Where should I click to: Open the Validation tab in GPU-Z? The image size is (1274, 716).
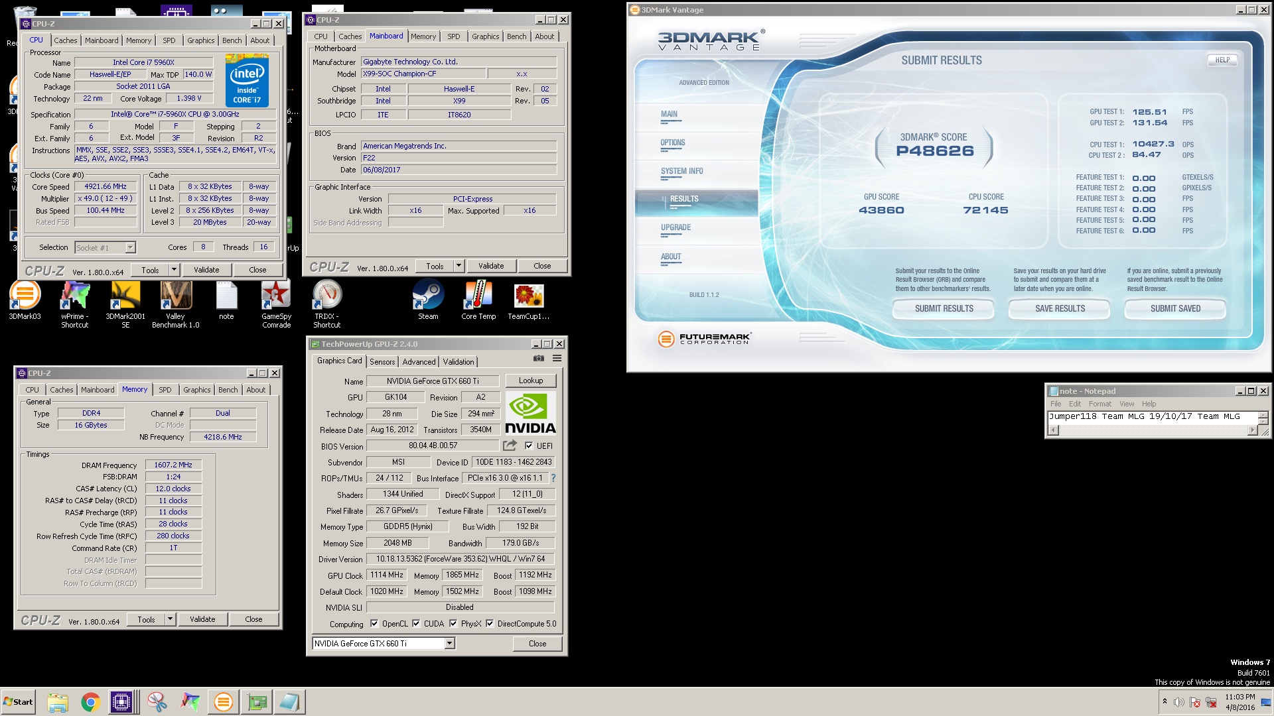pyautogui.click(x=459, y=361)
